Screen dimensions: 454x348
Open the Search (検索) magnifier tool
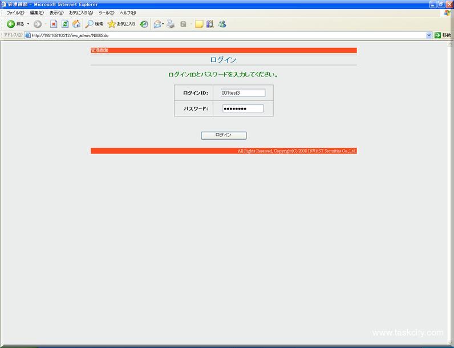coord(95,24)
